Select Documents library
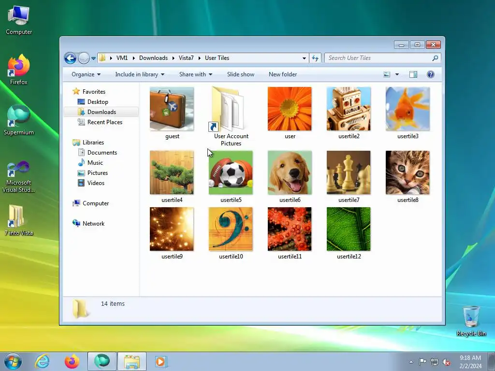Viewport: 495px width, 371px height. [102, 153]
